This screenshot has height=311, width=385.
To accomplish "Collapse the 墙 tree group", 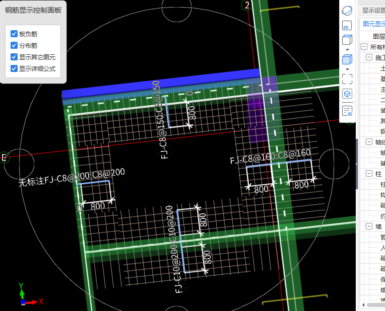I will click(369, 226).
